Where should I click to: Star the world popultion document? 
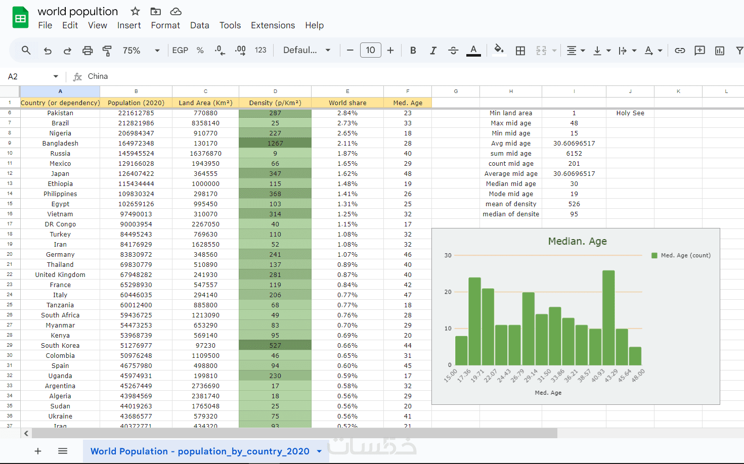coord(135,11)
